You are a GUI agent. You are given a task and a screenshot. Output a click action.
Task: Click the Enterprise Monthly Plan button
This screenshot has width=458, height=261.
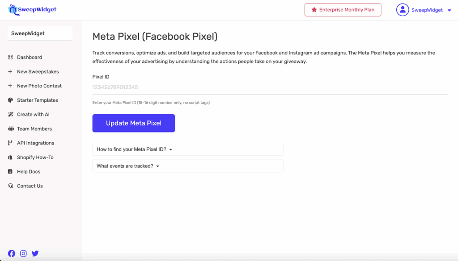[343, 10]
